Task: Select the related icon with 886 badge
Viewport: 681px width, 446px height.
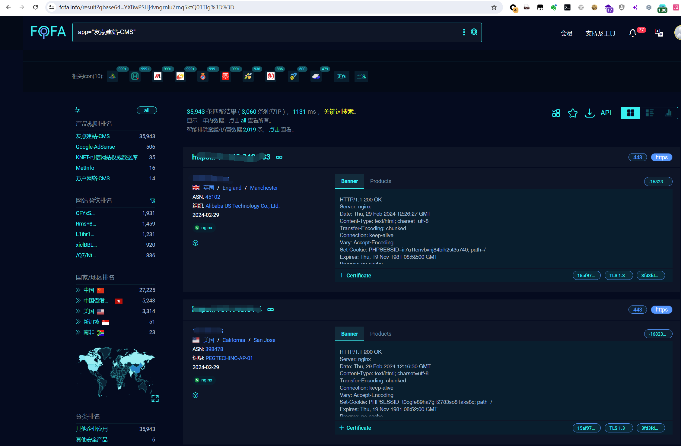Action: [x=271, y=76]
